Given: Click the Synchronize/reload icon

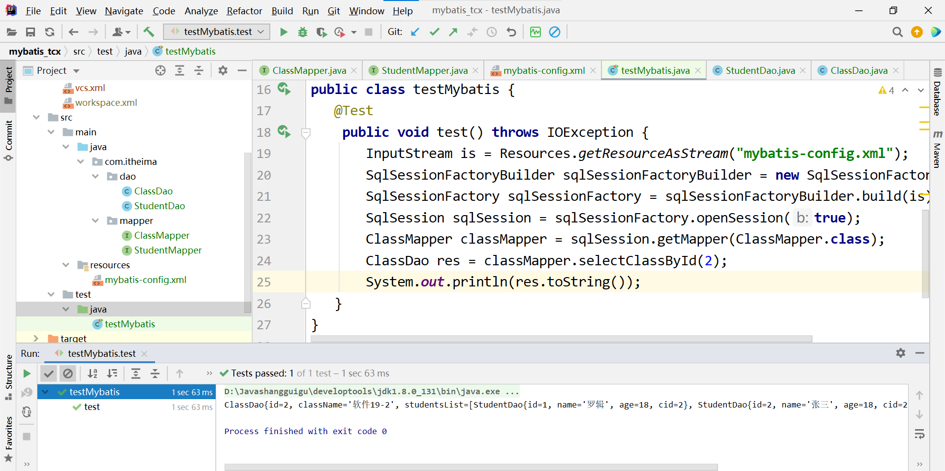Looking at the screenshot, I should (x=49, y=32).
